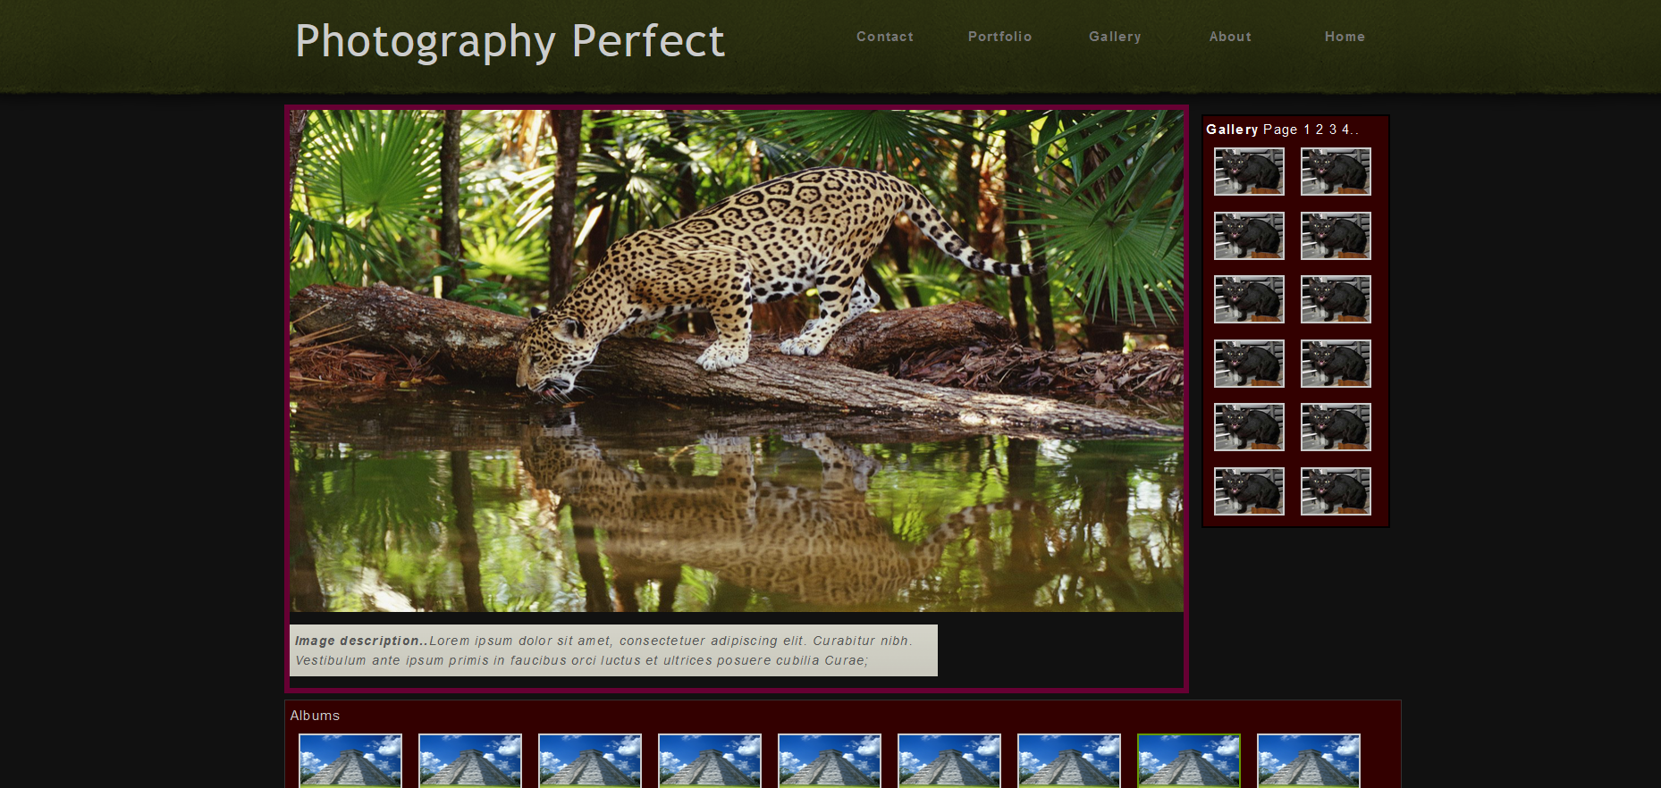The width and height of the screenshot is (1661, 788).
Task: Select the About navigation link
Action: click(x=1230, y=37)
